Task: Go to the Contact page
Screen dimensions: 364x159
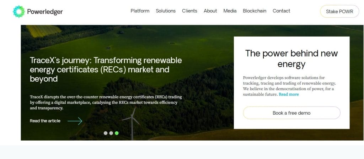Action: (x=282, y=11)
